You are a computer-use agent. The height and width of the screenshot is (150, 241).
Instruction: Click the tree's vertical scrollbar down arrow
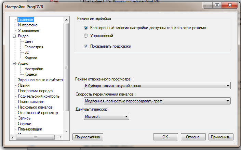click(x=66, y=132)
